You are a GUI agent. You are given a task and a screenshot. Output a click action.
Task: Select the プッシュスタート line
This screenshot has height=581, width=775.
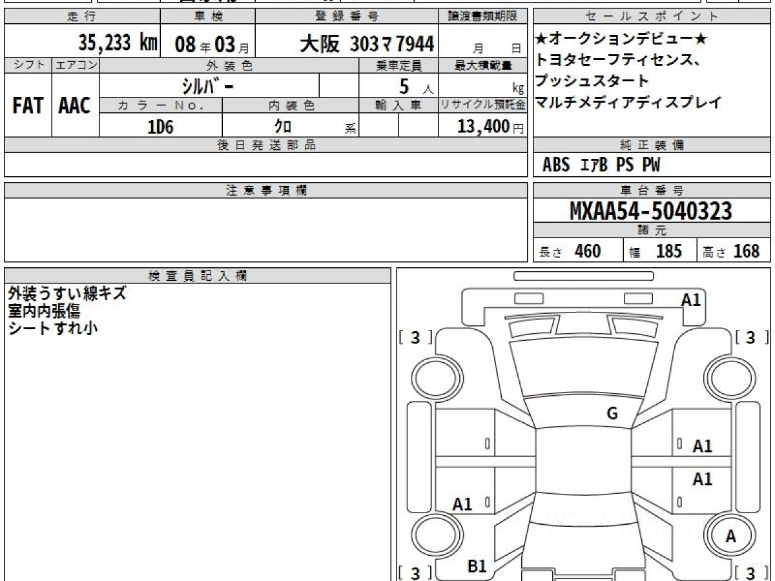[592, 81]
